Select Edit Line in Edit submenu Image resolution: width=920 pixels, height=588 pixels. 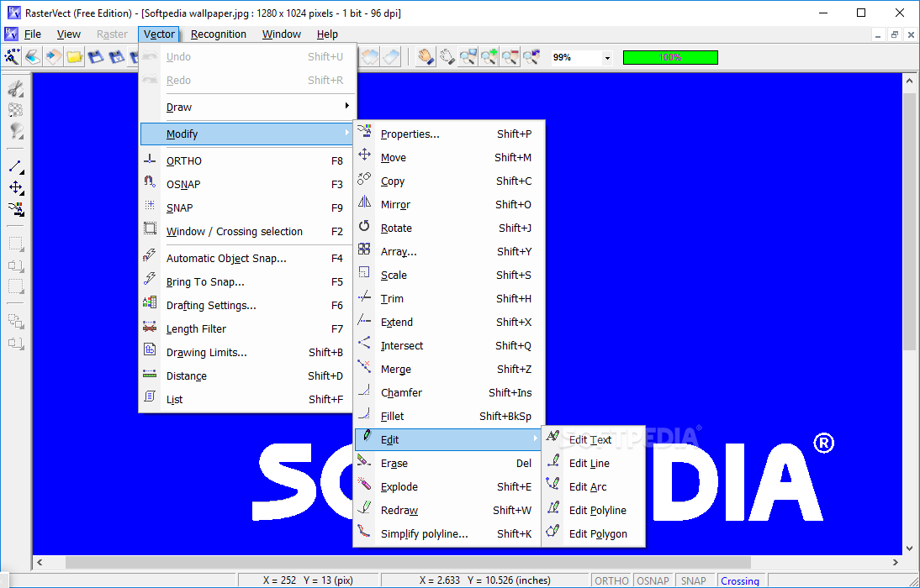[x=593, y=463]
